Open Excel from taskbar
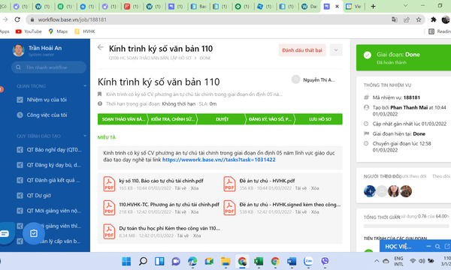The width and height of the screenshot is (451, 270). pos(259,261)
